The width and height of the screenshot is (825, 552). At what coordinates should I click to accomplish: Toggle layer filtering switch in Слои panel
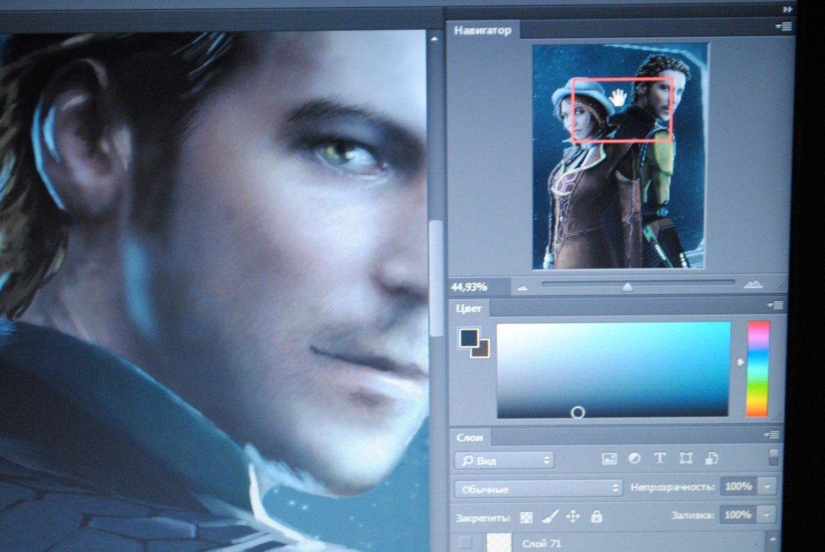[774, 458]
